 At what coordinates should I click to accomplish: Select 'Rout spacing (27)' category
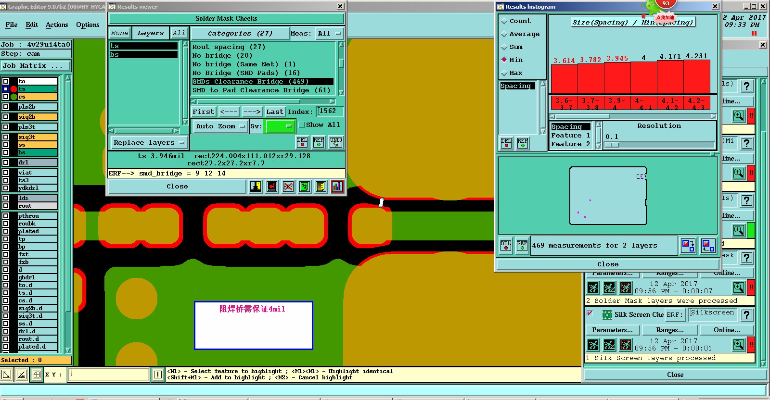229,47
